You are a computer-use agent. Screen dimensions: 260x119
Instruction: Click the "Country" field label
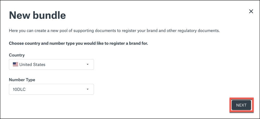(x=17, y=55)
